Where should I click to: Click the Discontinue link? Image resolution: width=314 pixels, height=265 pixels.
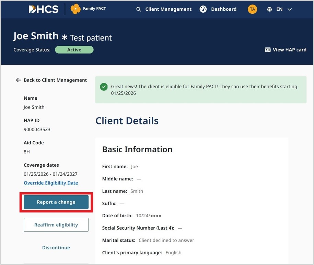pyautogui.click(x=56, y=247)
